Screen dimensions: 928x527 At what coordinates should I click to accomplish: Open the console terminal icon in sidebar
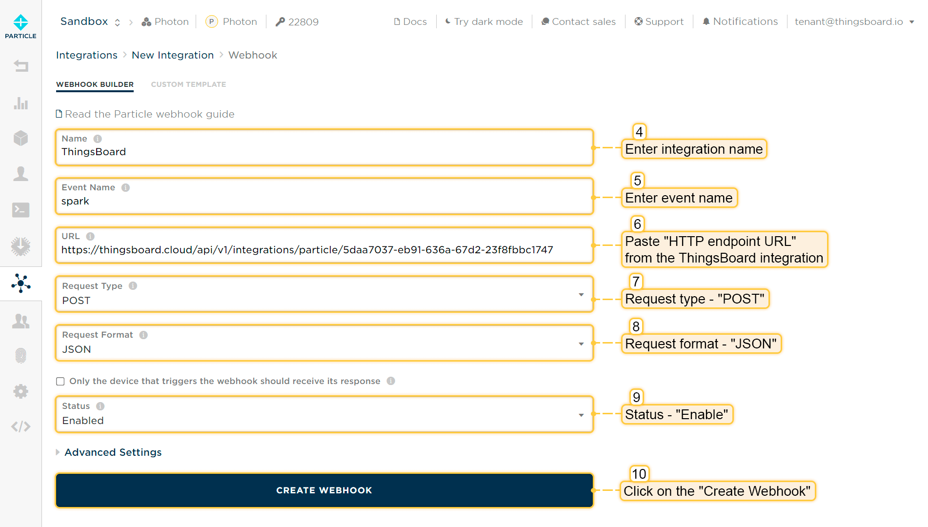point(20,210)
